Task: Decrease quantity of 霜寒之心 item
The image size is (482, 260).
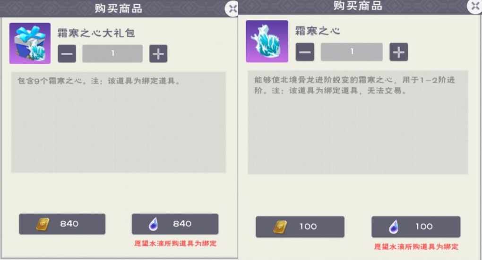Action: (x=305, y=52)
